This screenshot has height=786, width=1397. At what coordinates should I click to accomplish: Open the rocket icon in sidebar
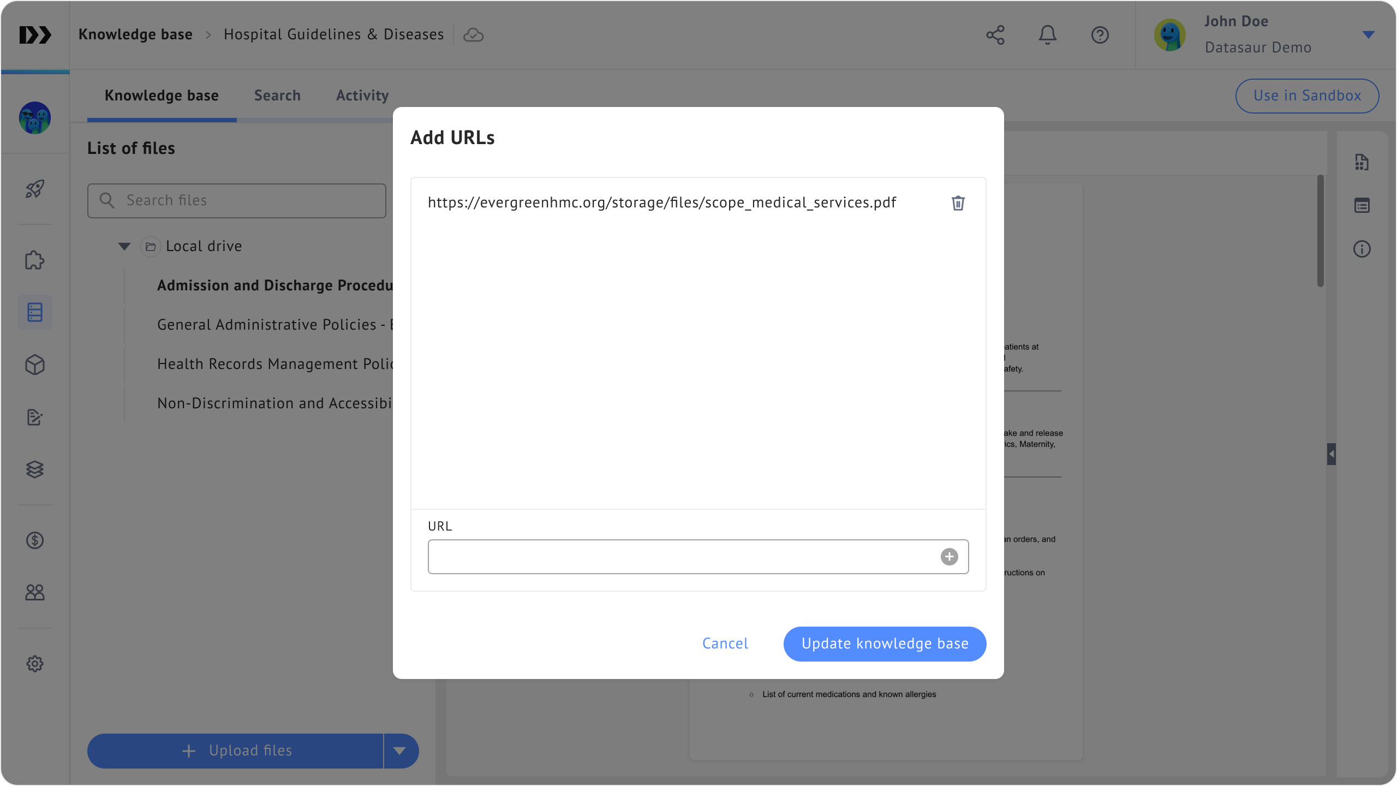pos(35,189)
